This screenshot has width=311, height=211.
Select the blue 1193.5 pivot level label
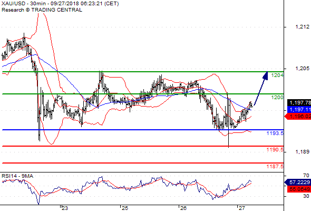[x=275, y=133]
